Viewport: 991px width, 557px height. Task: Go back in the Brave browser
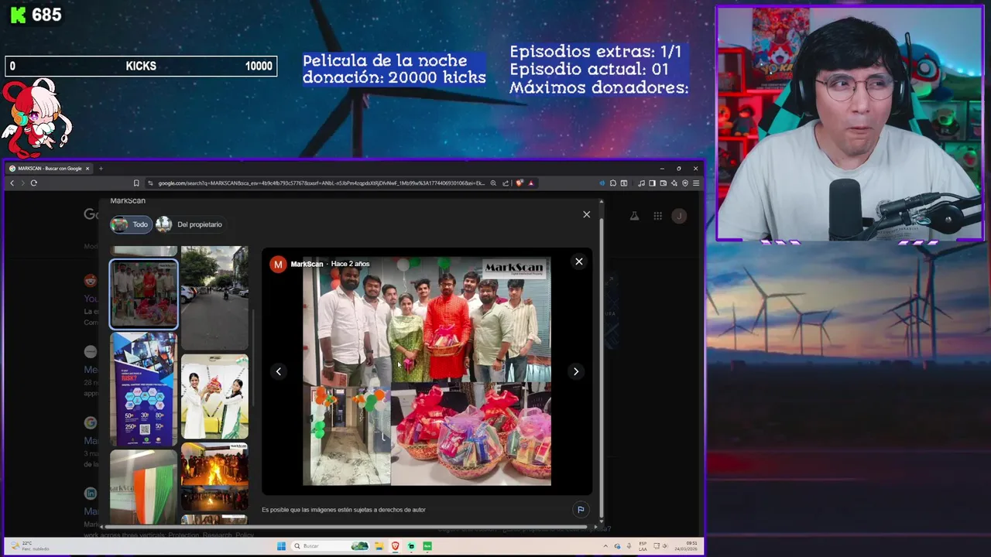coord(12,183)
